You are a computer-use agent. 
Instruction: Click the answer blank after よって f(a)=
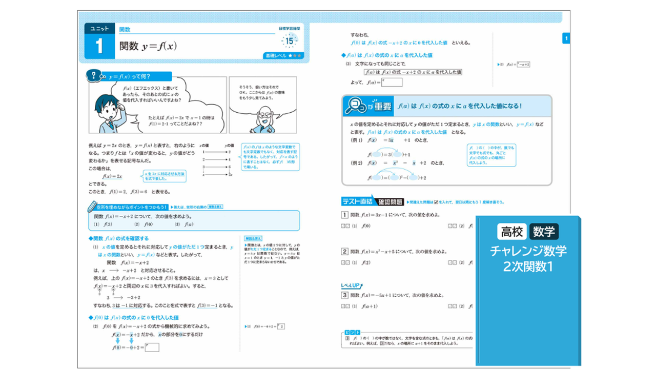[392, 82]
